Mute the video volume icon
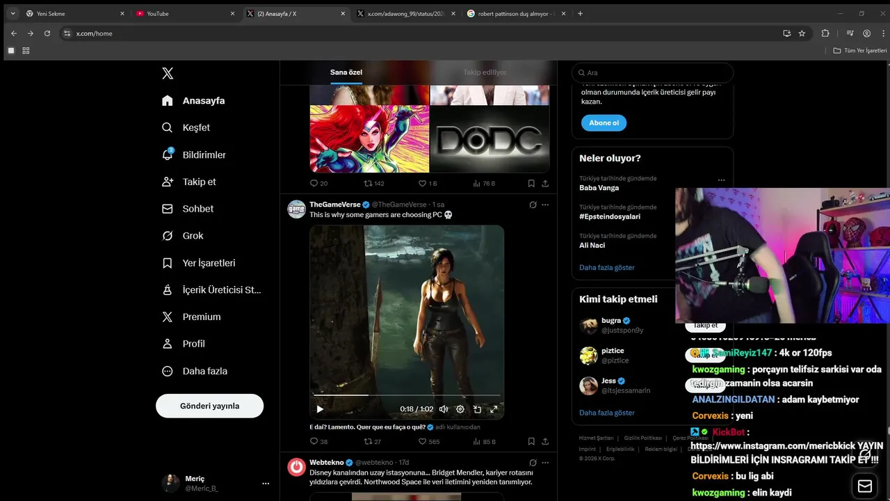The width and height of the screenshot is (890, 501). click(x=444, y=410)
